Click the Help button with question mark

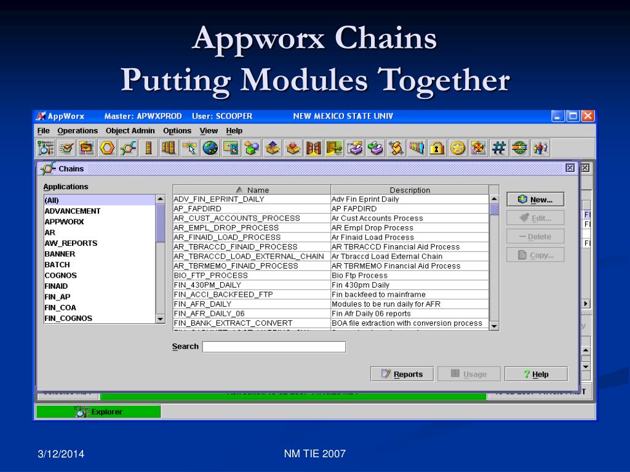[536, 374]
